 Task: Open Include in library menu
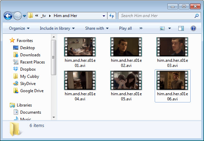click(x=57, y=28)
